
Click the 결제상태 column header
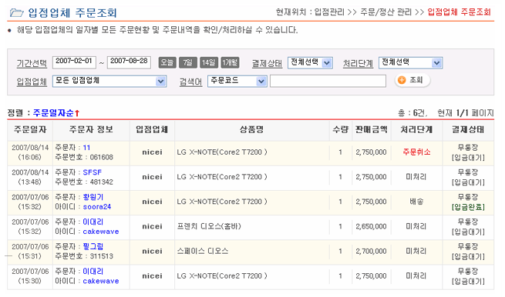click(x=468, y=130)
